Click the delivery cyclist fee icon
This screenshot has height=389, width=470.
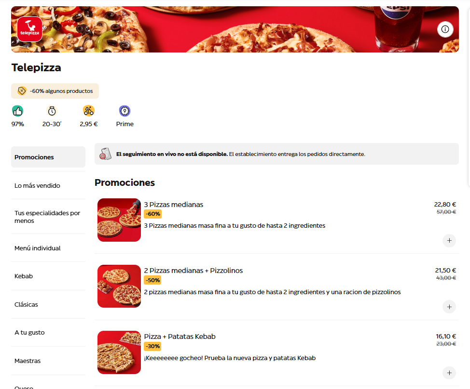pyautogui.click(x=89, y=111)
